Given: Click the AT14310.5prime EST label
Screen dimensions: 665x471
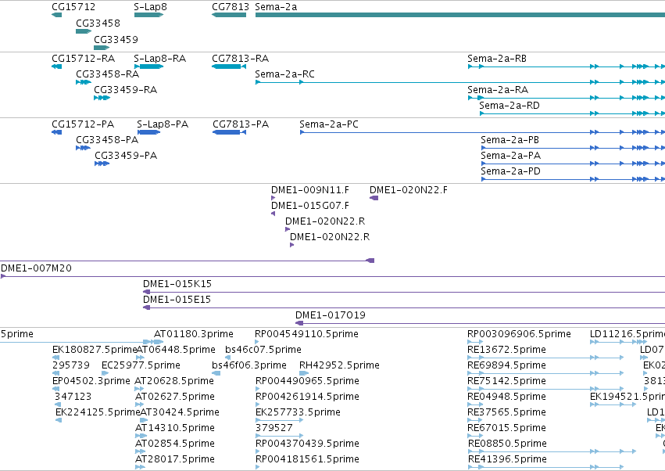Looking at the screenshot, I should coord(175,428).
